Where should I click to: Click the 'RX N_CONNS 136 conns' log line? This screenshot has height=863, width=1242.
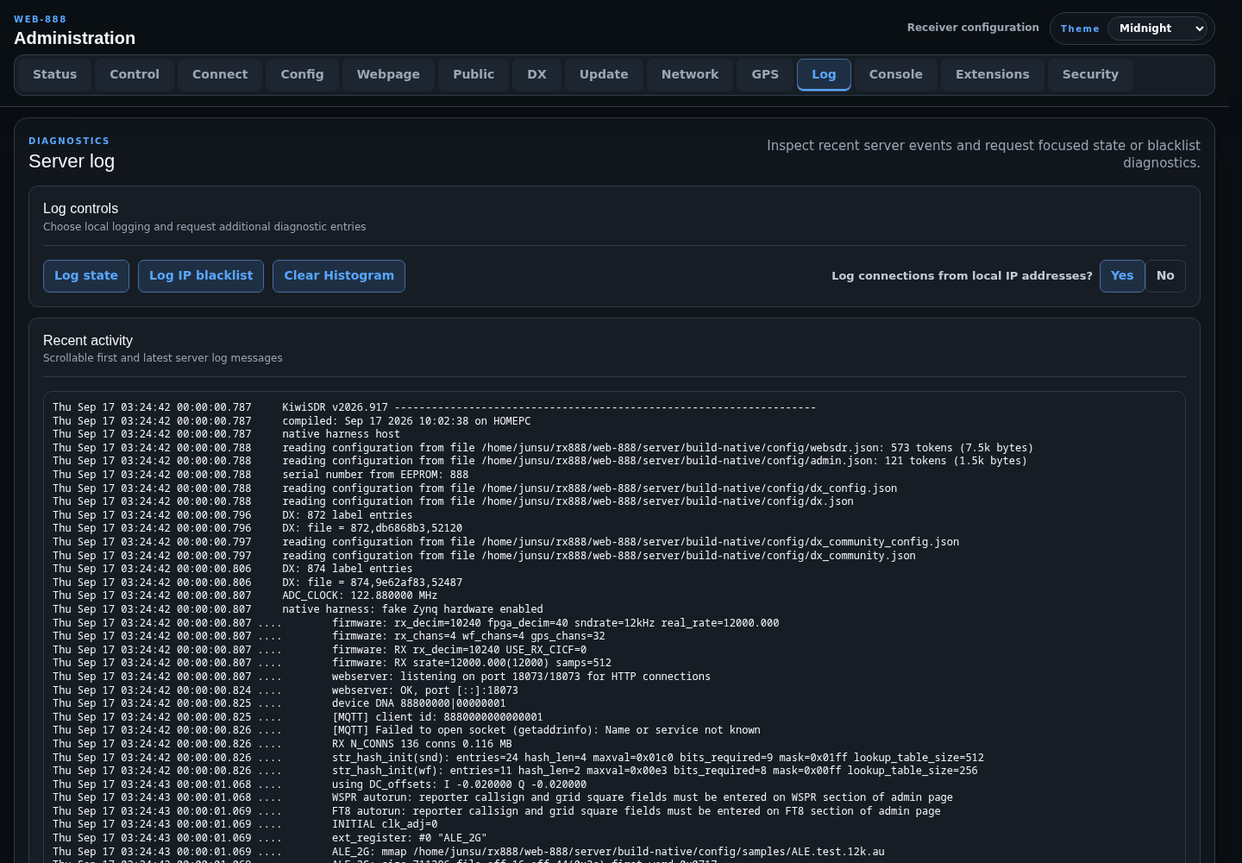coord(282,744)
